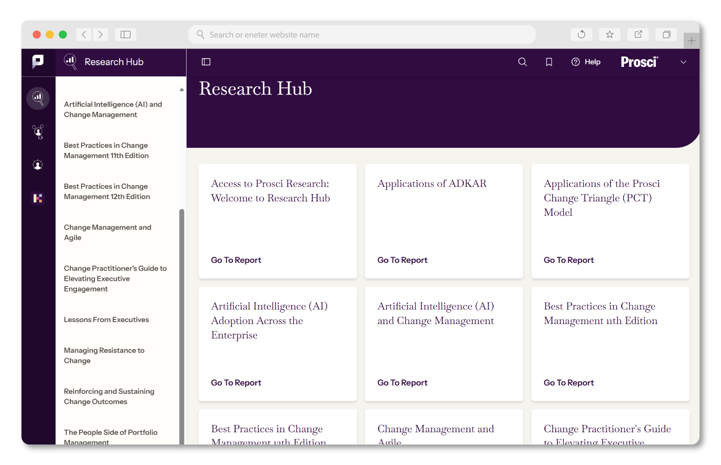Go To Report for AI Adoption Across Enterprise
Image resolution: width=721 pixels, height=465 pixels.
236,383
